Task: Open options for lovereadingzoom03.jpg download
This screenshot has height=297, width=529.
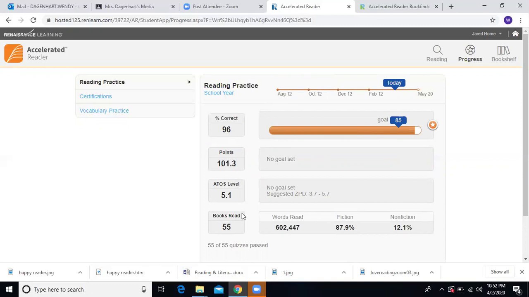Action: (431, 273)
